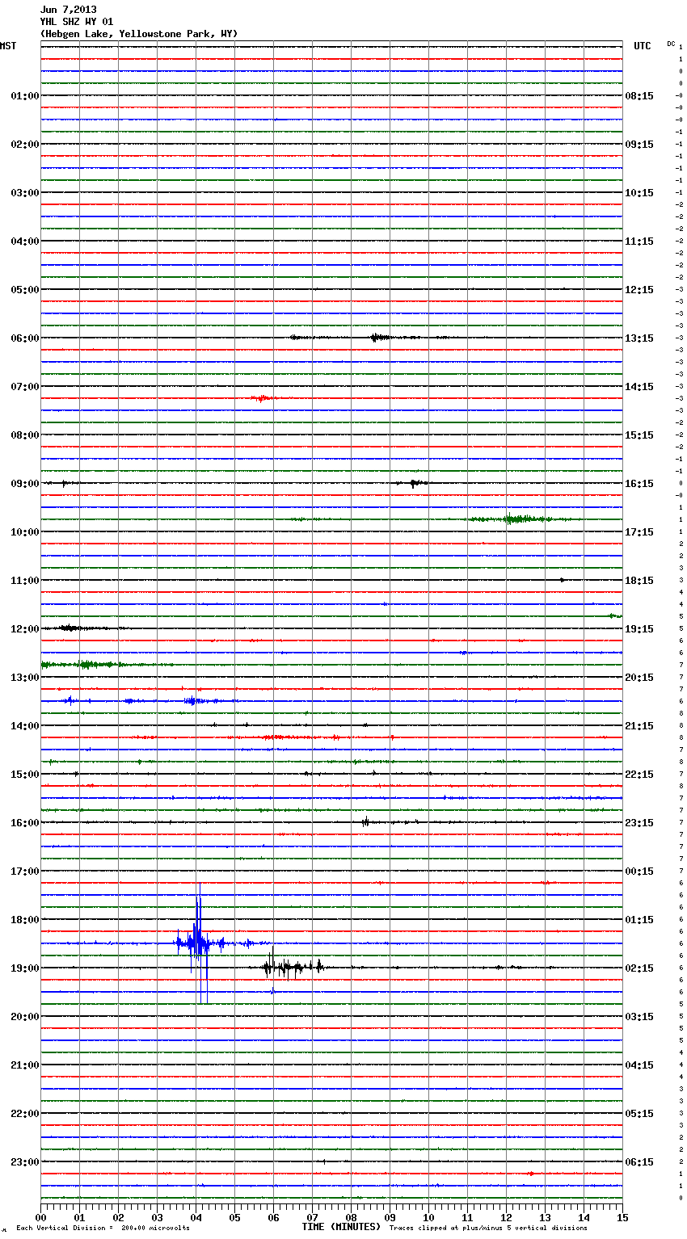Viewport: 687px width, 1239px height.
Task: Select the 03:00 MST time label
Action: click(25, 193)
